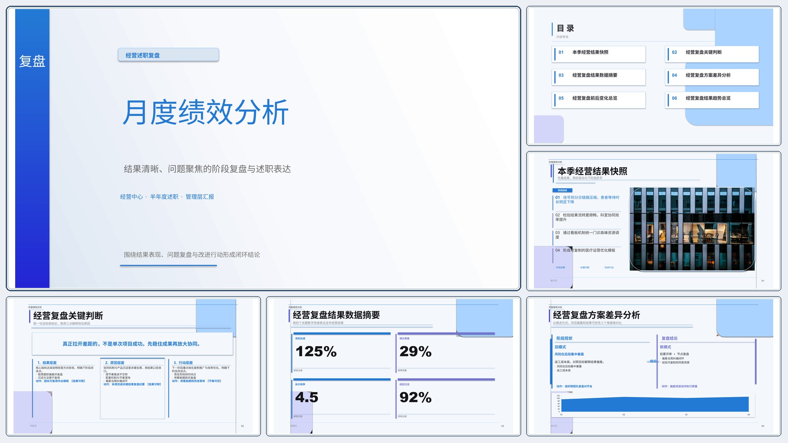Click the building photo in snapshot slide
This screenshot has width=788, height=443.
point(692,229)
